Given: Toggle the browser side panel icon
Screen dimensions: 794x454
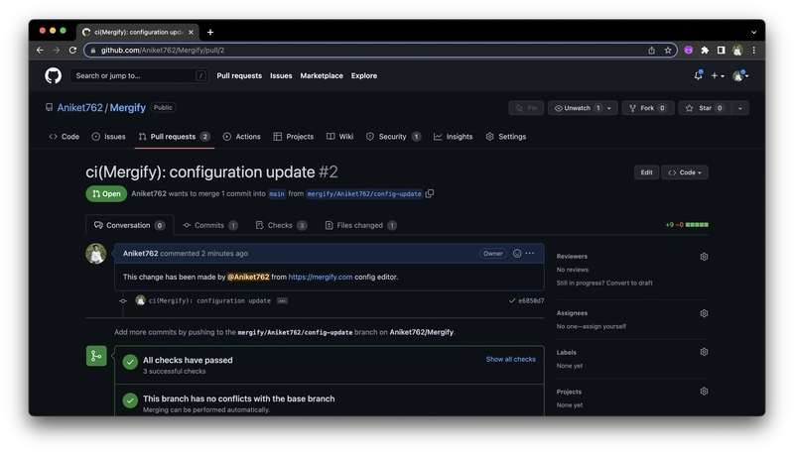Looking at the screenshot, I should tap(722, 50).
